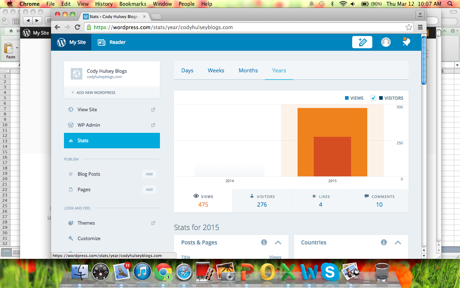Switch to the Days tab
Screen dimensions: 460x288
click(187, 71)
